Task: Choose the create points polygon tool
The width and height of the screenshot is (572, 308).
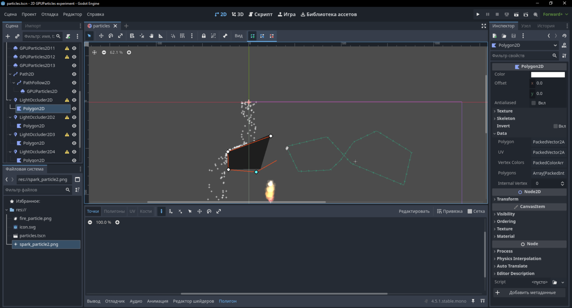Action: (x=252, y=36)
